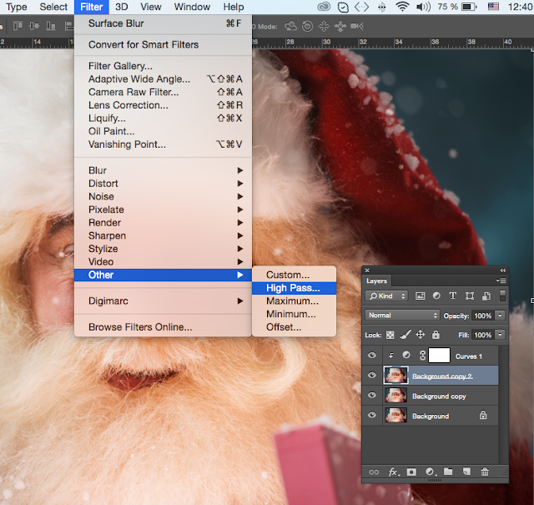Click the shape layer filter icon
Image resolution: width=534 pixels, height=505 pixels.
coord(470,295)
